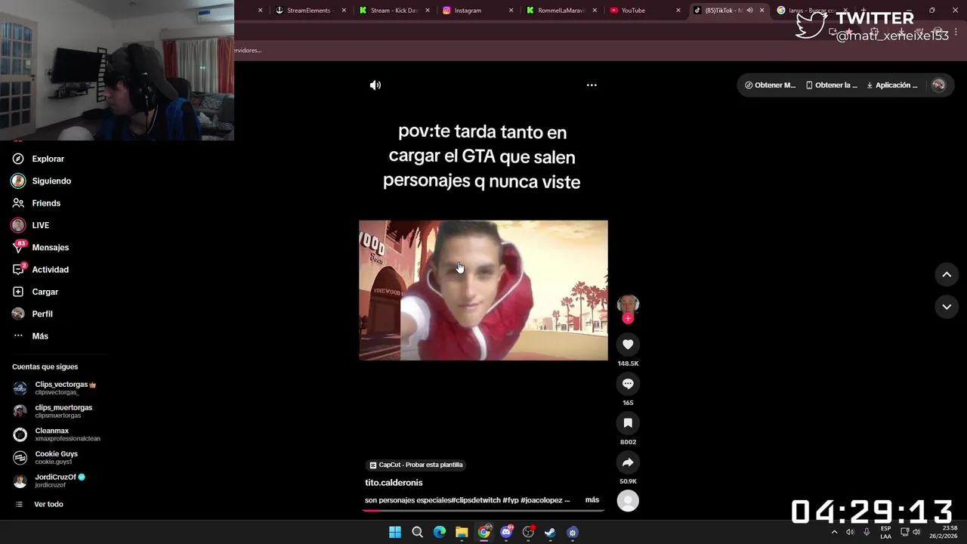This screenshot has width=967, height=544.
Task: Open Windows taskbar search
Action: tap(417, 533)
